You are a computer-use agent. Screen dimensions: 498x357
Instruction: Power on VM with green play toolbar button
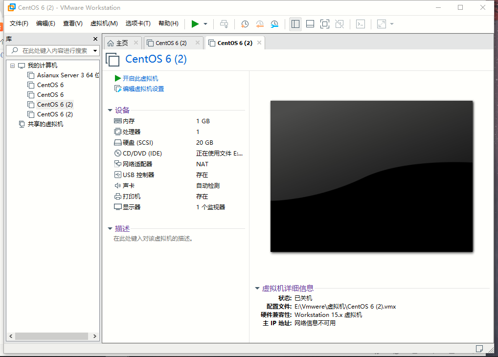click(x=195, y=24)
